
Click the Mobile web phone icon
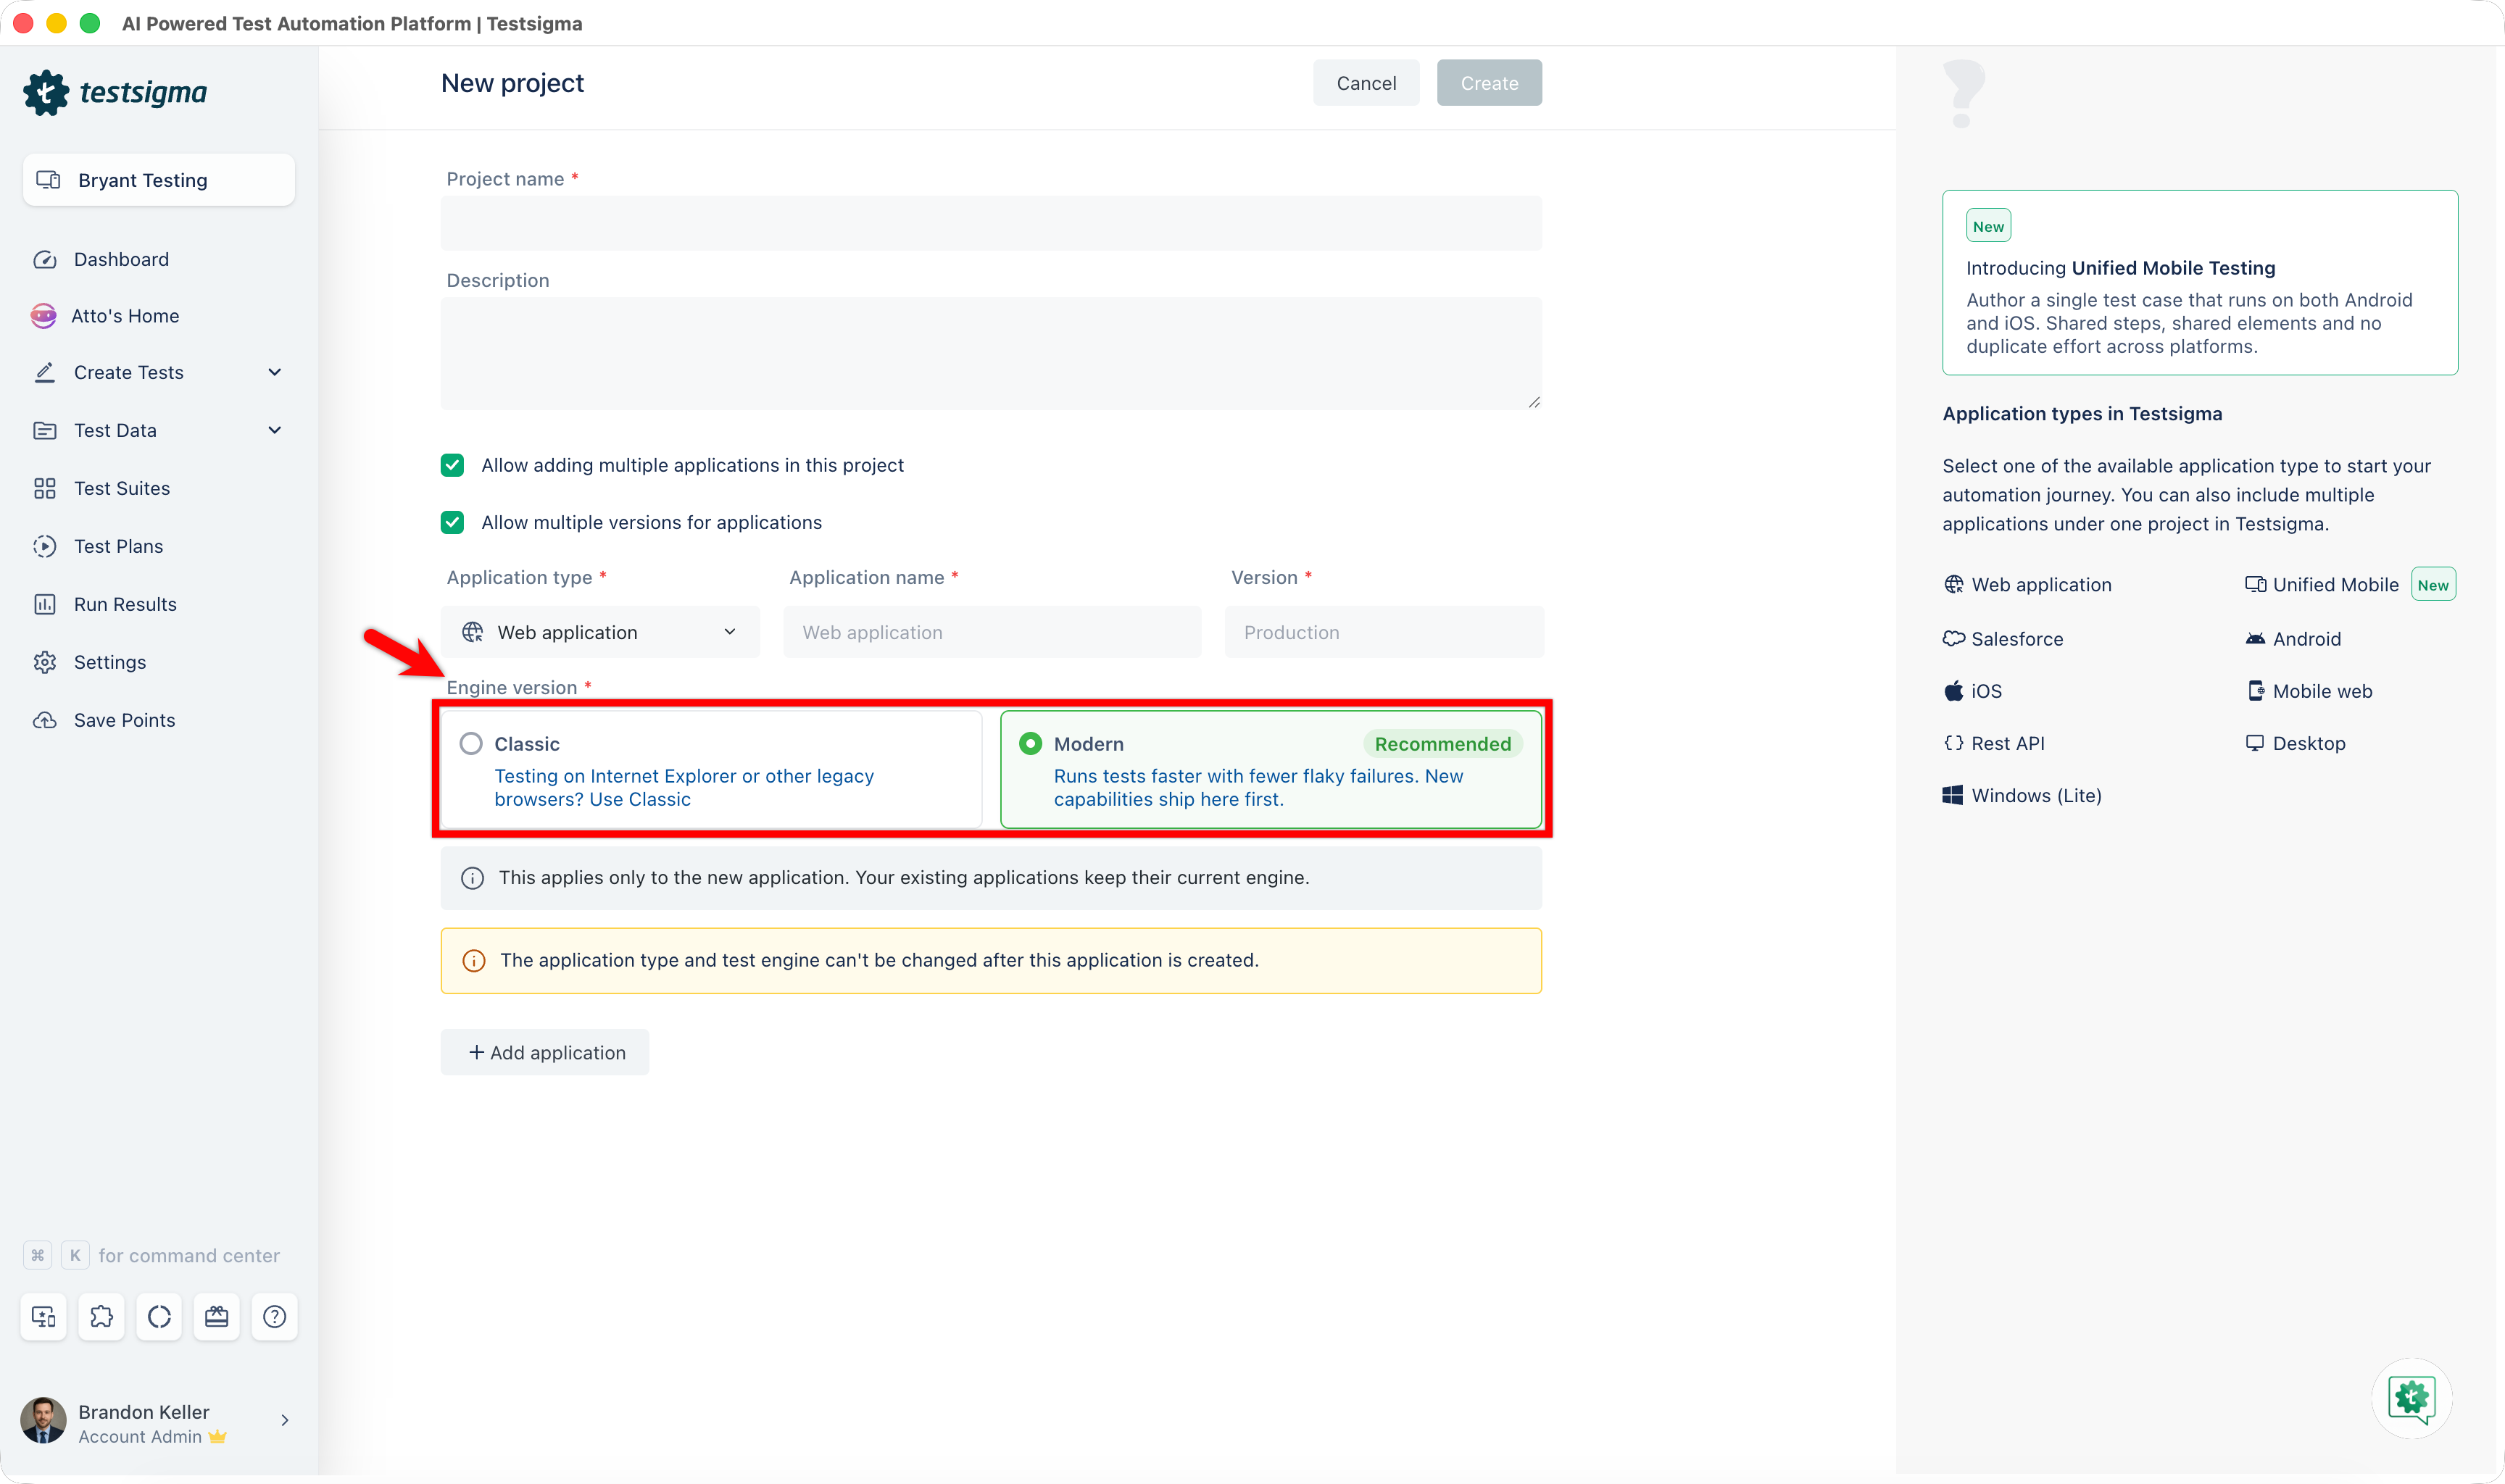click(2255, 691)
